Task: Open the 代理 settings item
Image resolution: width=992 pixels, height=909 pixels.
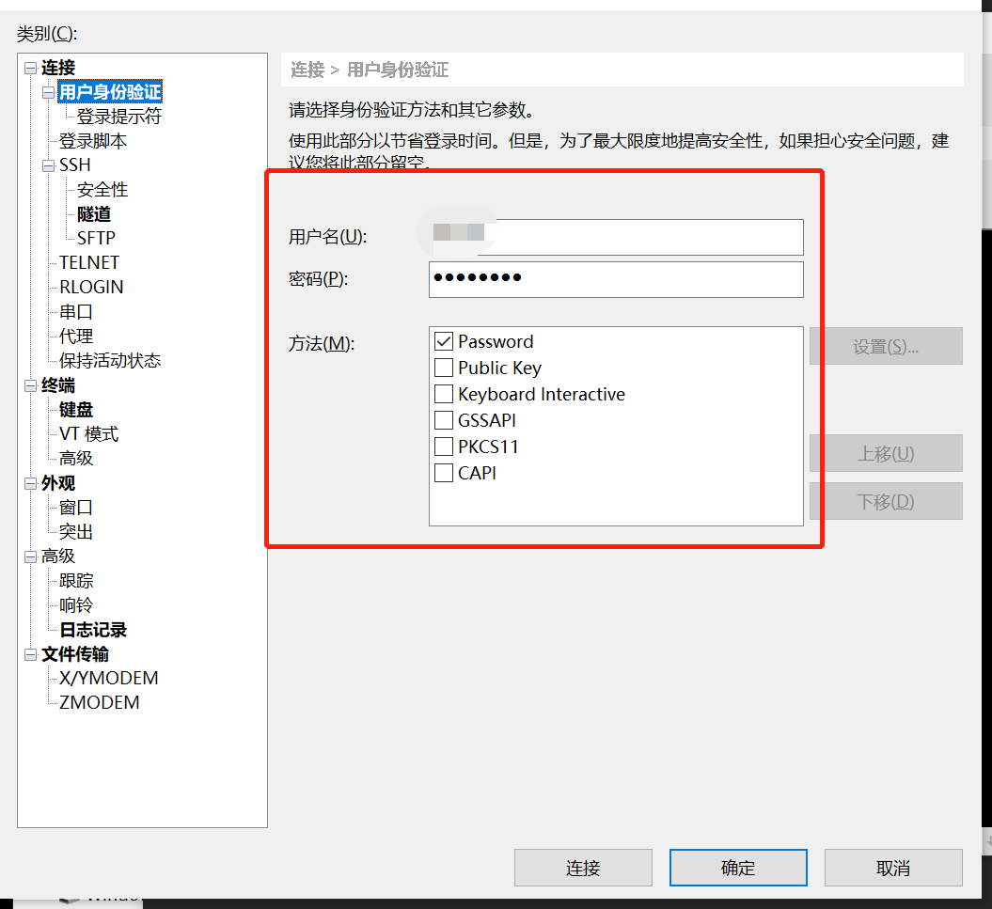Action: point(76,337)
